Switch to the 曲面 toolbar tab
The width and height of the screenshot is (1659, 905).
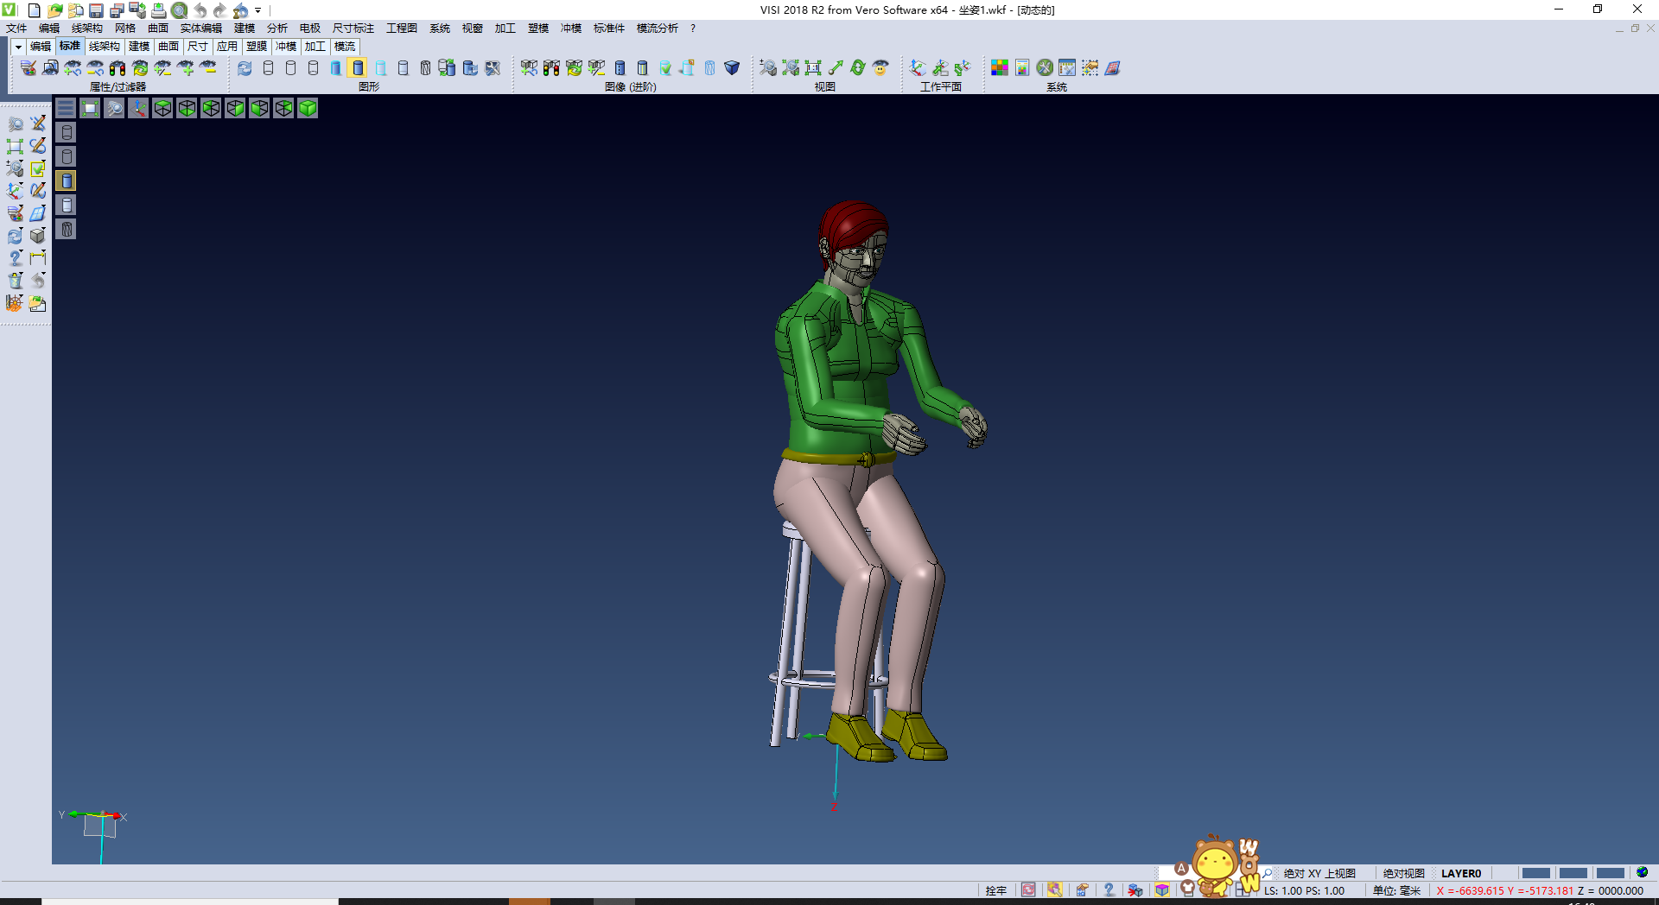[168, 47]
